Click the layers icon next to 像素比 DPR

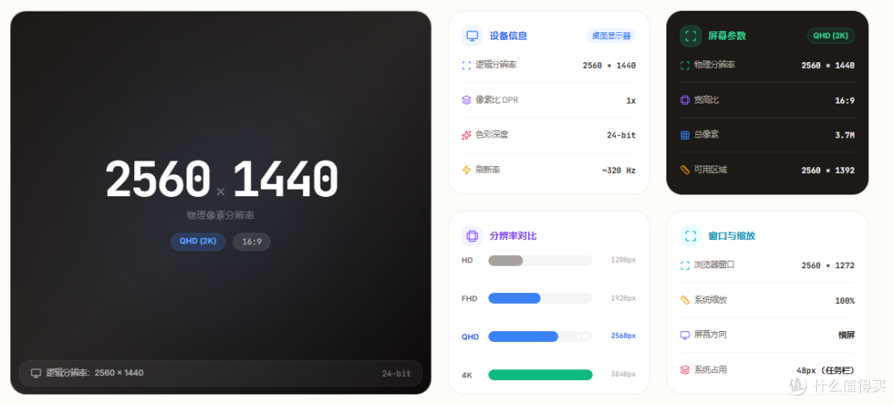tap(466, 100)
